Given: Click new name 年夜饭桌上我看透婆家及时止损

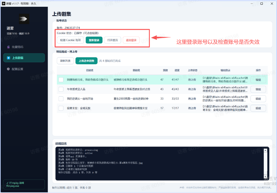Looking at the screenshot, I should point(132,89).
